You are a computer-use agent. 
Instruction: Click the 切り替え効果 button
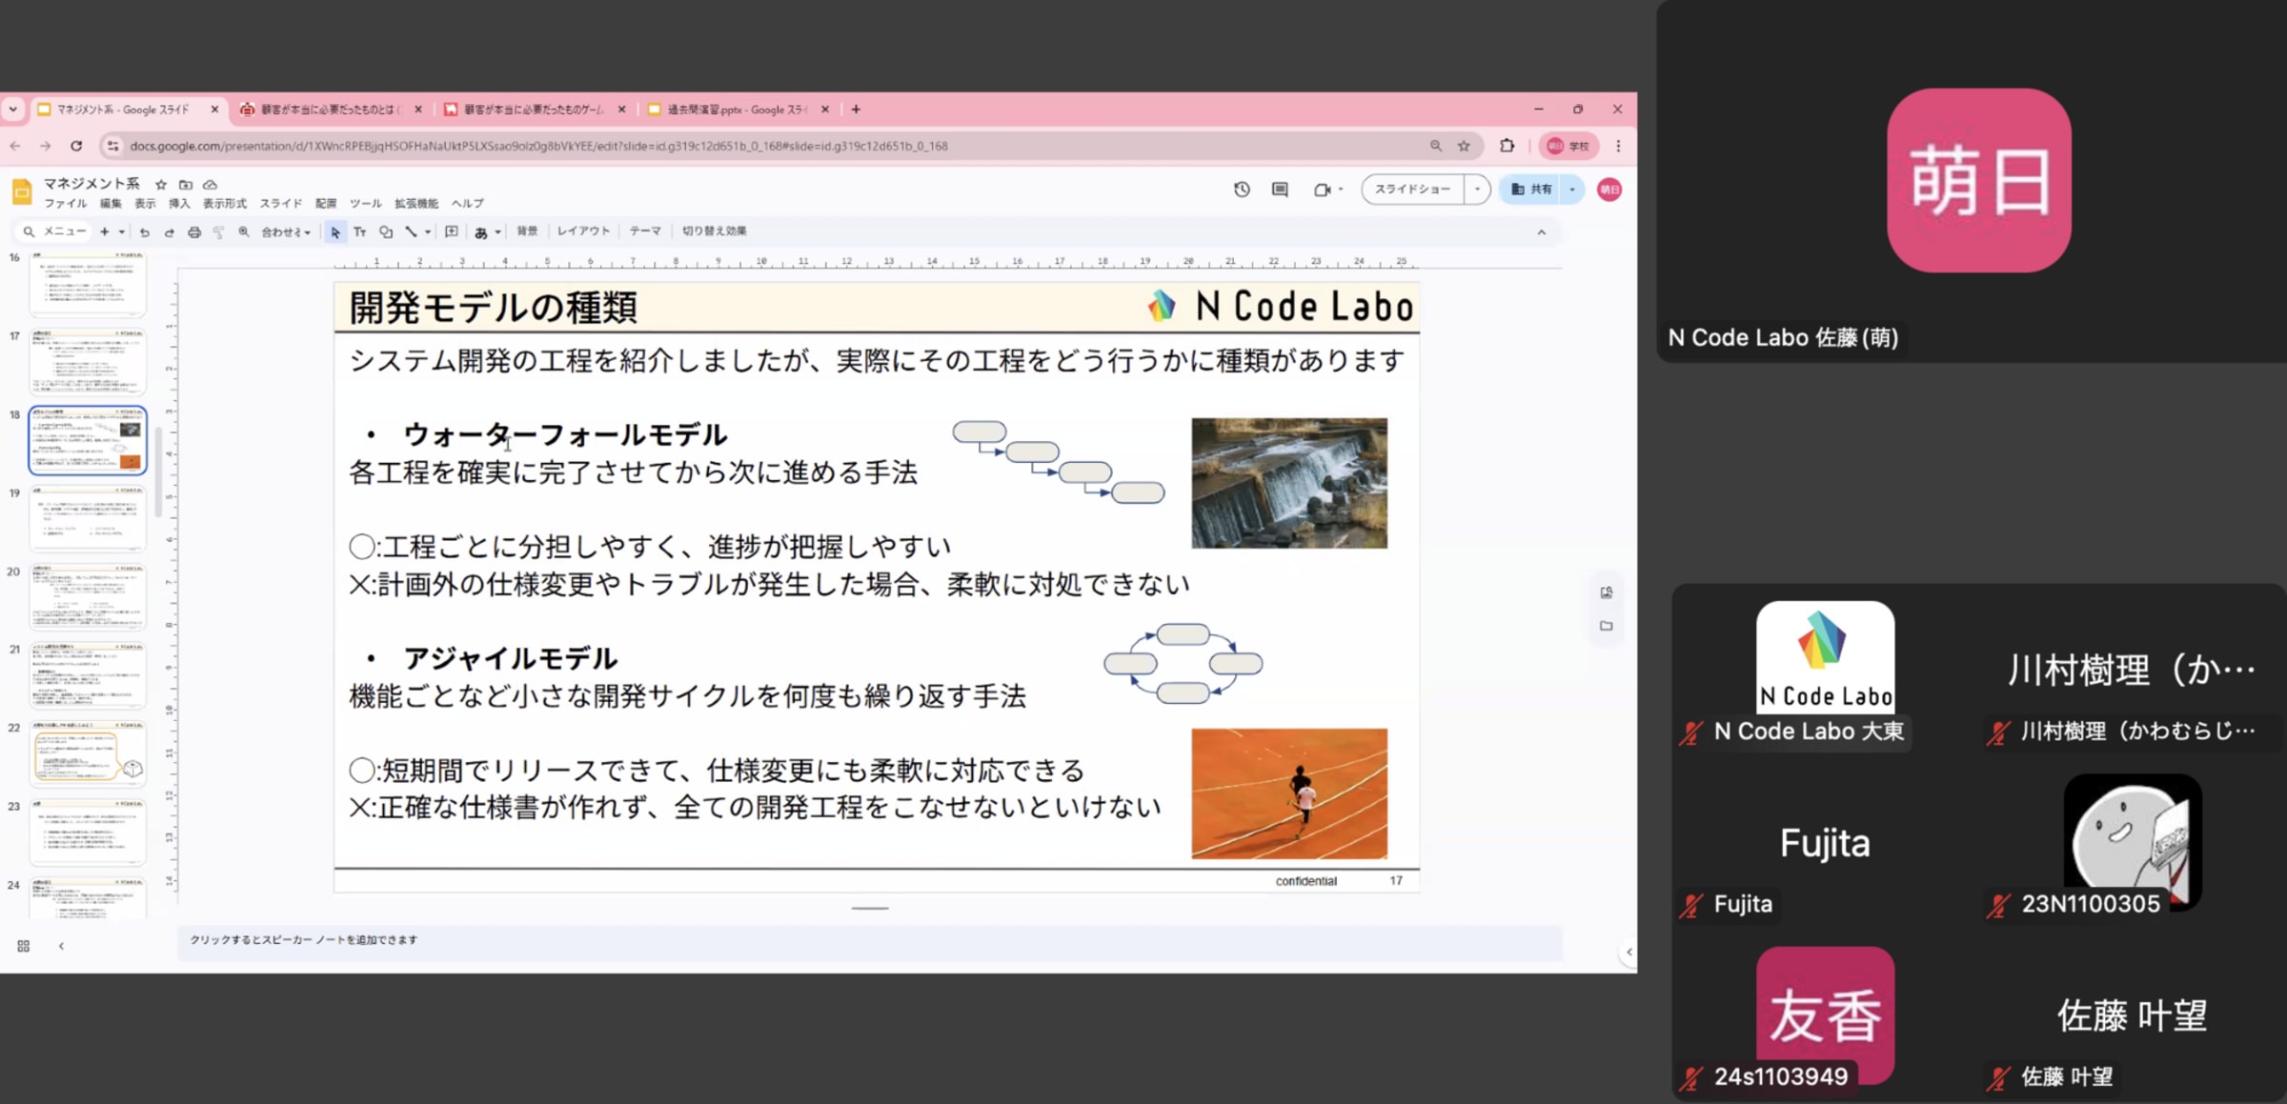[x=715, y=231]
